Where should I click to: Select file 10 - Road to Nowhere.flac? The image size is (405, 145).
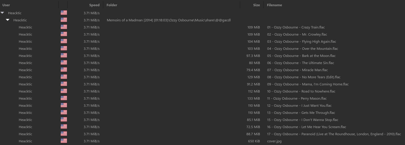pos(301,91)
